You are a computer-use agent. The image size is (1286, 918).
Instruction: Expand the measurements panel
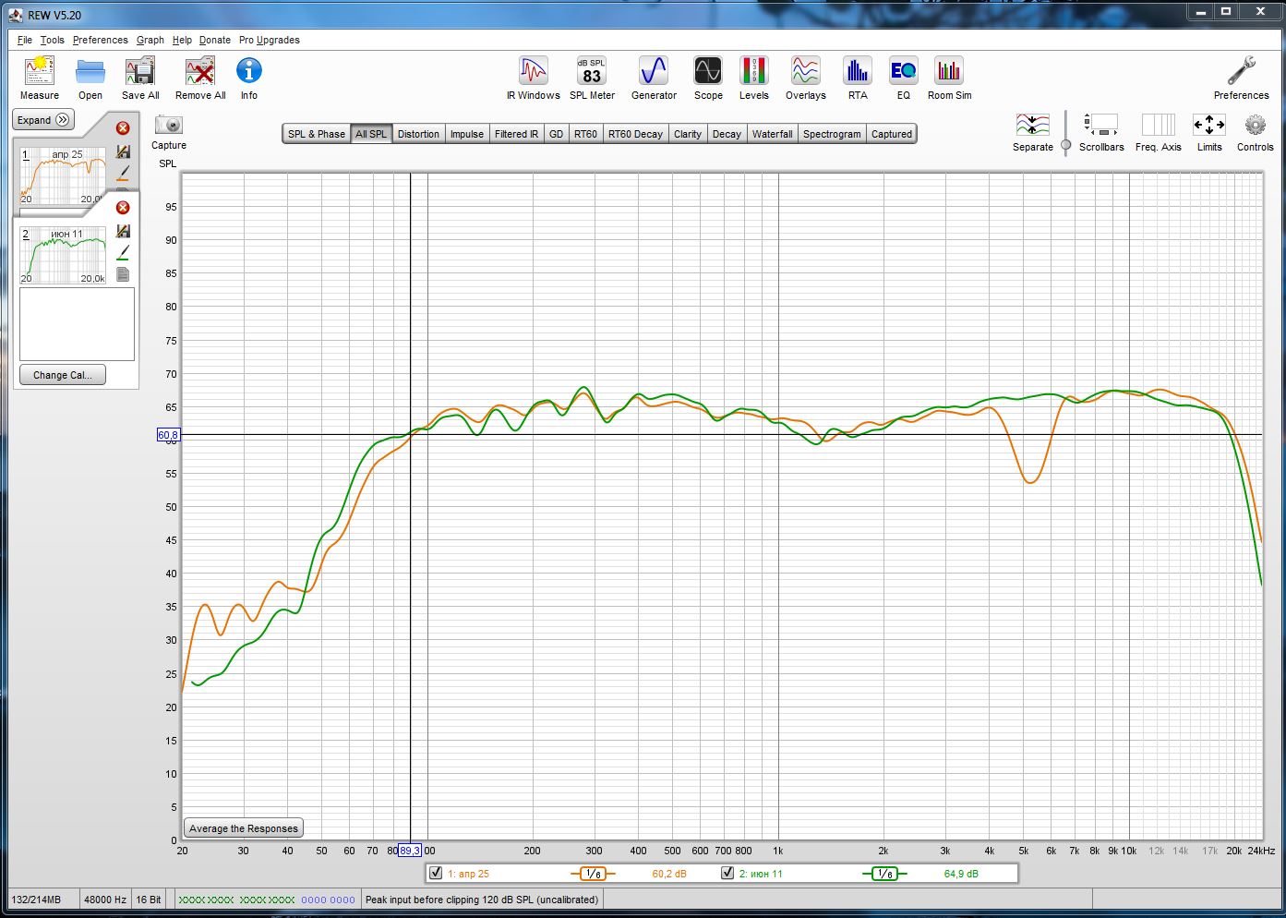pos(42,120)
